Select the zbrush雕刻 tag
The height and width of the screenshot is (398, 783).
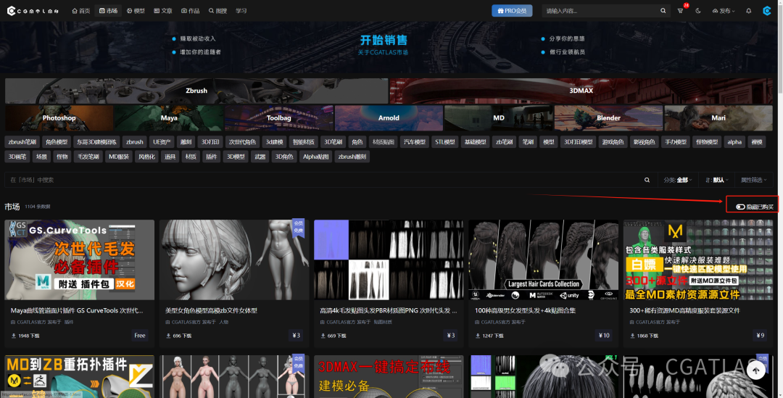click(352, 157)
